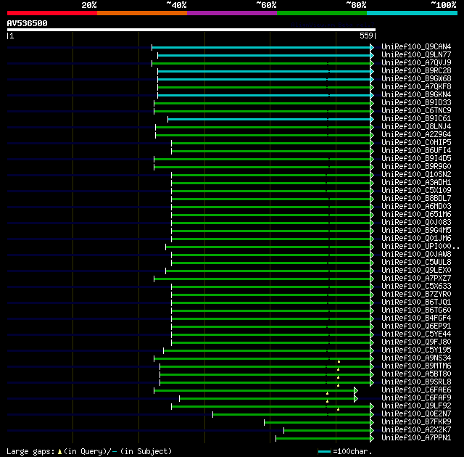
Task: Click the cyan =100char. scale bar
Action: [324, 452]
